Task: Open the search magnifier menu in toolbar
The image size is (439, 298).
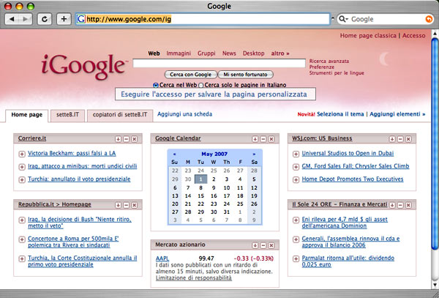Action: tap(343, 19)
